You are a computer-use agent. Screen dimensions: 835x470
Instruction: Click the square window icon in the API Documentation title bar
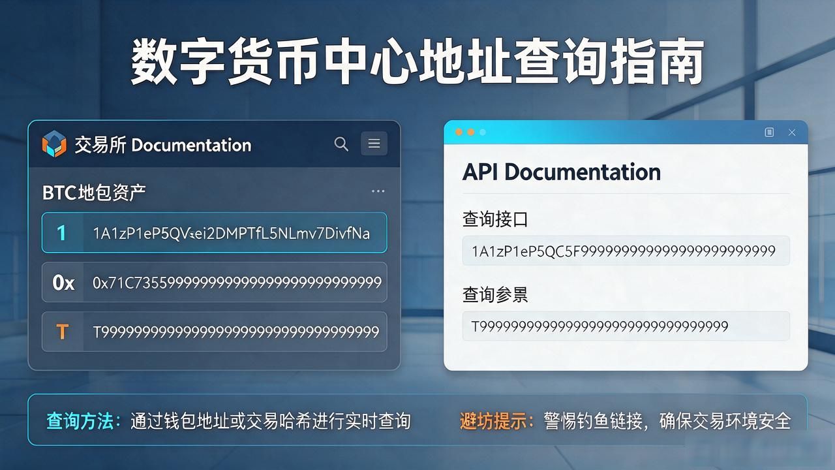point(769,133)
